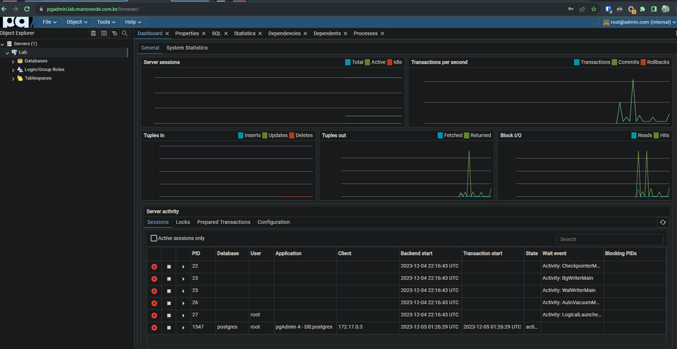Click View Data grid icon in Object Explorer

pos(104,33)
